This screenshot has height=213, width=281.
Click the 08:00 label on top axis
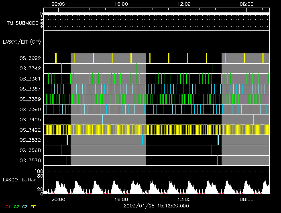[246, 4]
